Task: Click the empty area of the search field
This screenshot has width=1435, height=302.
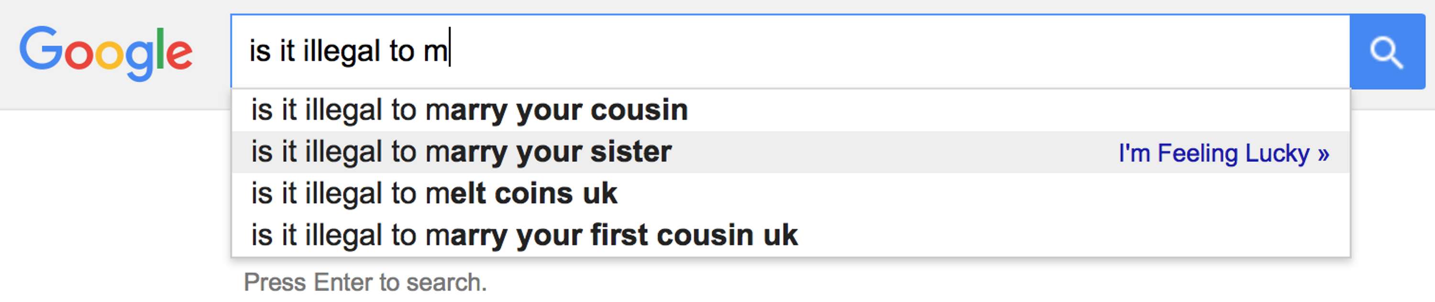Action: (x=891, y=51)
